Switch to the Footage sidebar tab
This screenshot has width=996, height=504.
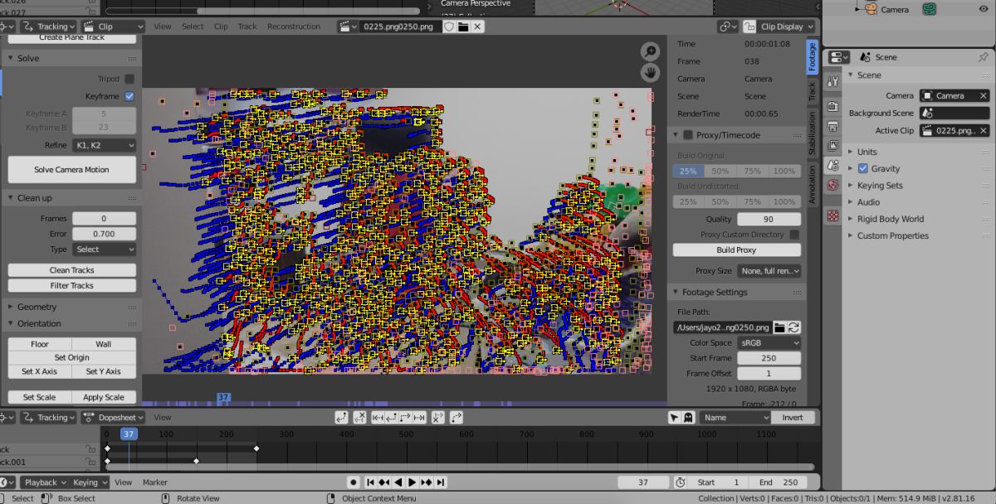[812, 56]
